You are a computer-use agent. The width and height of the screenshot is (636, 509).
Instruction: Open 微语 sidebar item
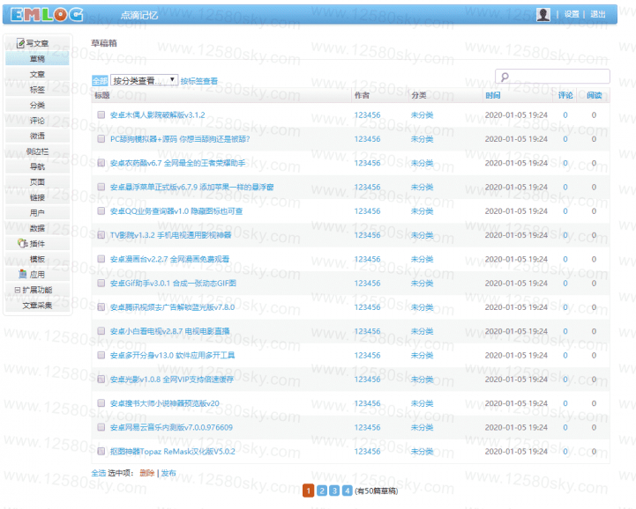click(x=37, y=136)
